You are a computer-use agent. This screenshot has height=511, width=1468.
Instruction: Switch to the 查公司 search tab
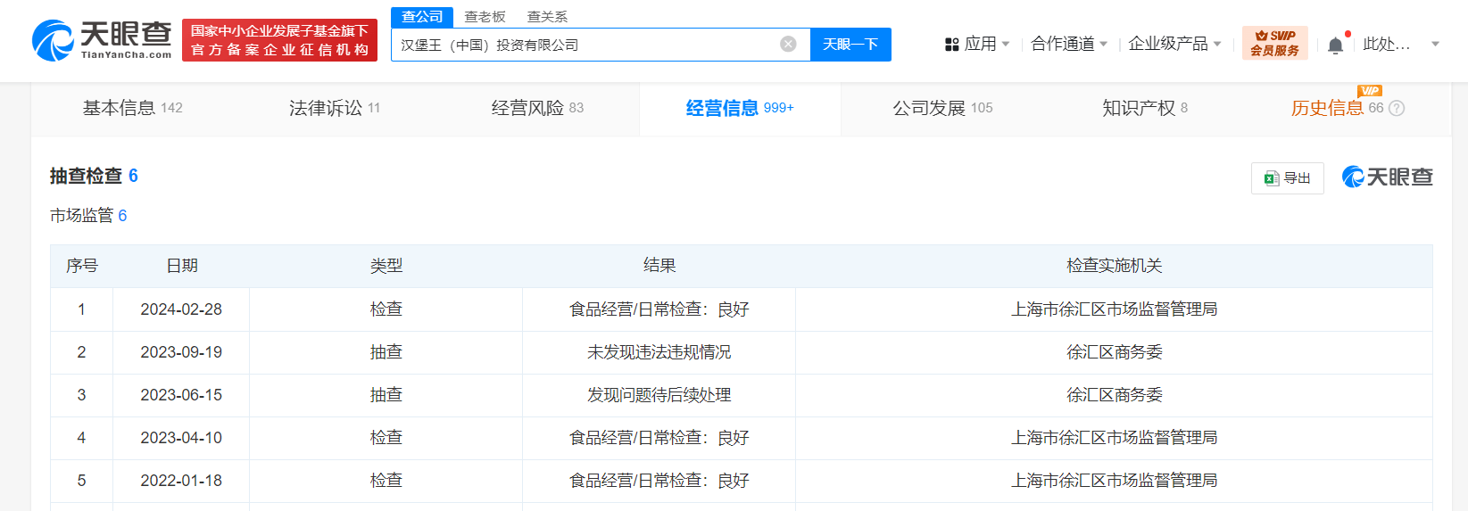422,17
